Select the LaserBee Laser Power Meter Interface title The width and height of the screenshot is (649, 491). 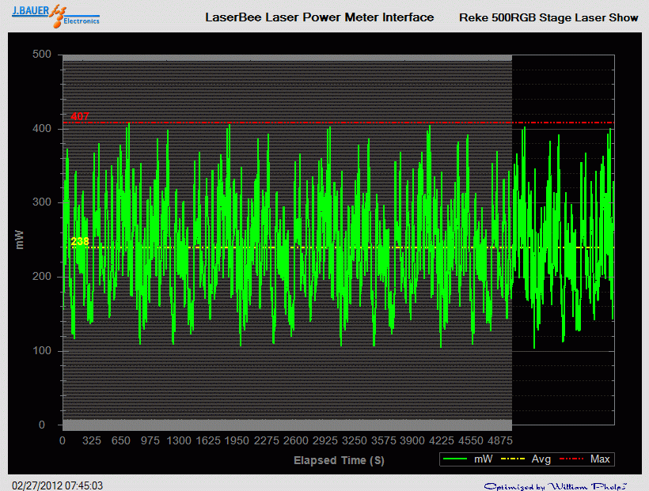320,17
